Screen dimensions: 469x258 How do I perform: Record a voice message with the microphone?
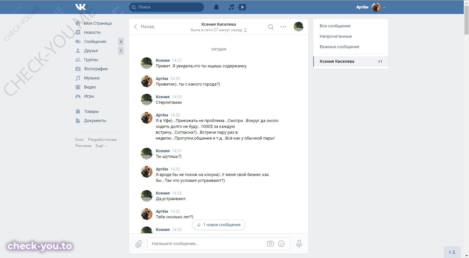click(299, 244)
